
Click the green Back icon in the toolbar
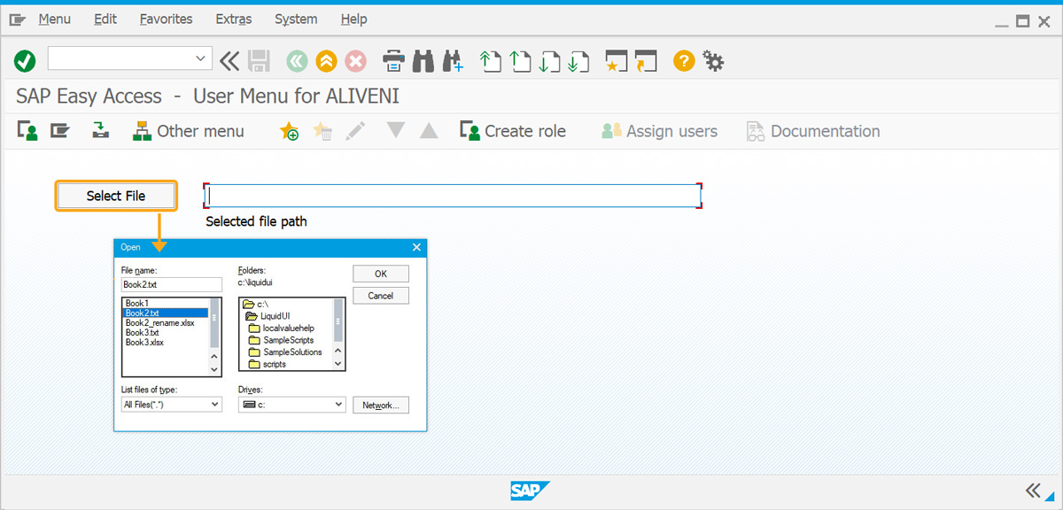click(x=297, y=60)
